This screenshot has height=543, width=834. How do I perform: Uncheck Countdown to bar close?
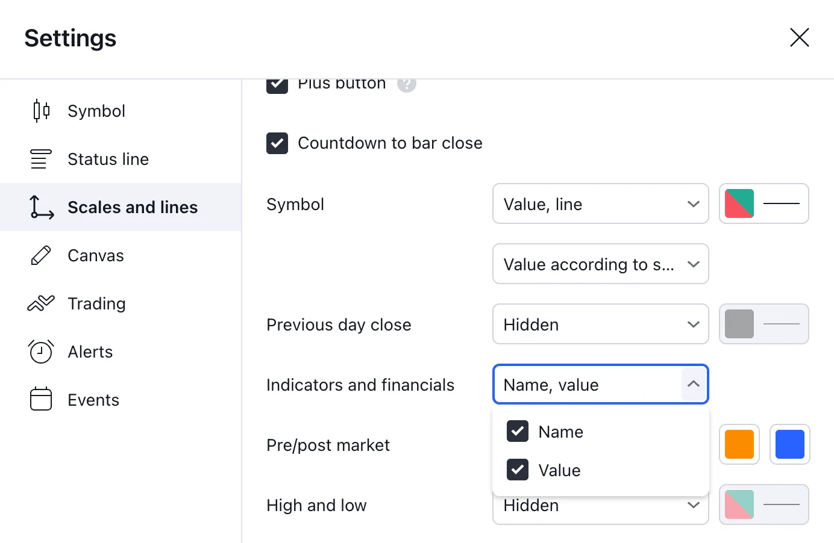277,143
